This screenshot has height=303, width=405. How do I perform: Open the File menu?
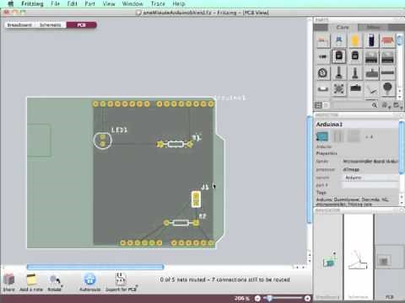point(55,3)
